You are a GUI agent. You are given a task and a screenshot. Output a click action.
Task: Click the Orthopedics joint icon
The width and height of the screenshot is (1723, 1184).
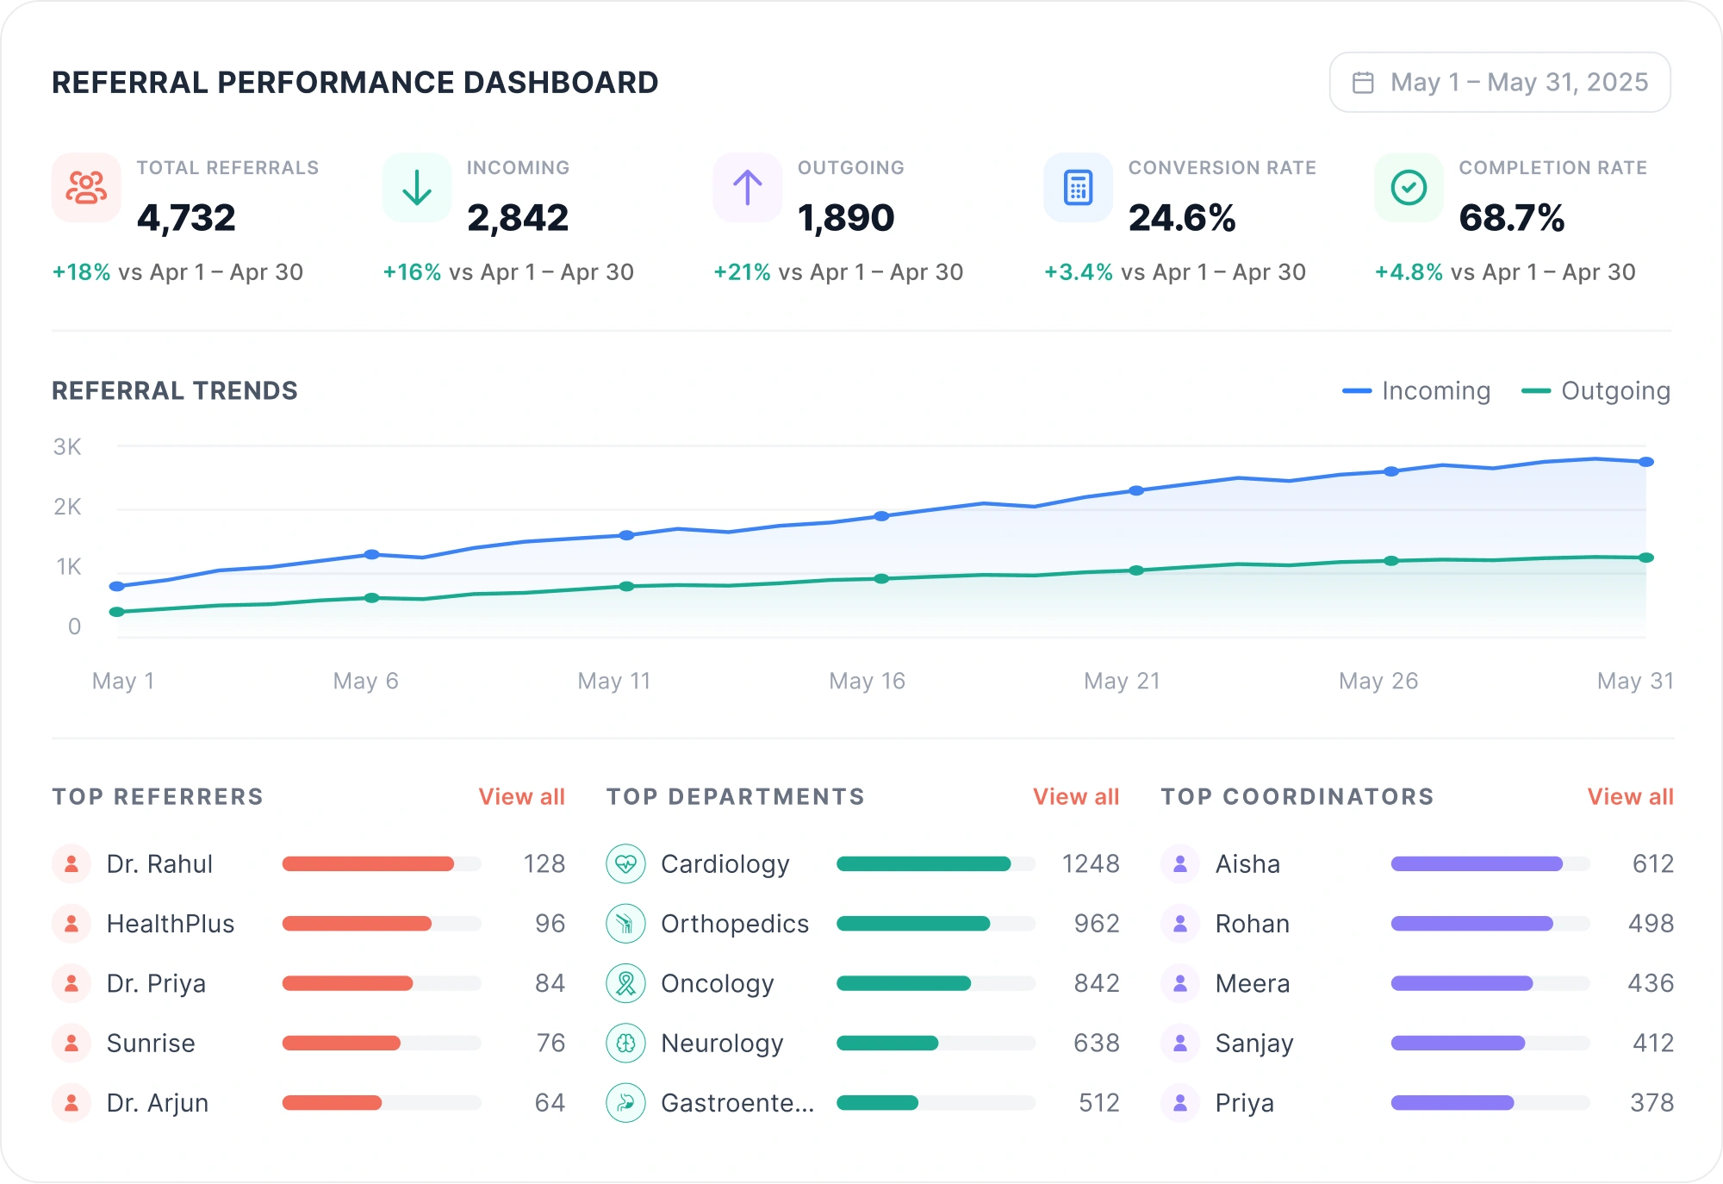(x=626, y=924)
